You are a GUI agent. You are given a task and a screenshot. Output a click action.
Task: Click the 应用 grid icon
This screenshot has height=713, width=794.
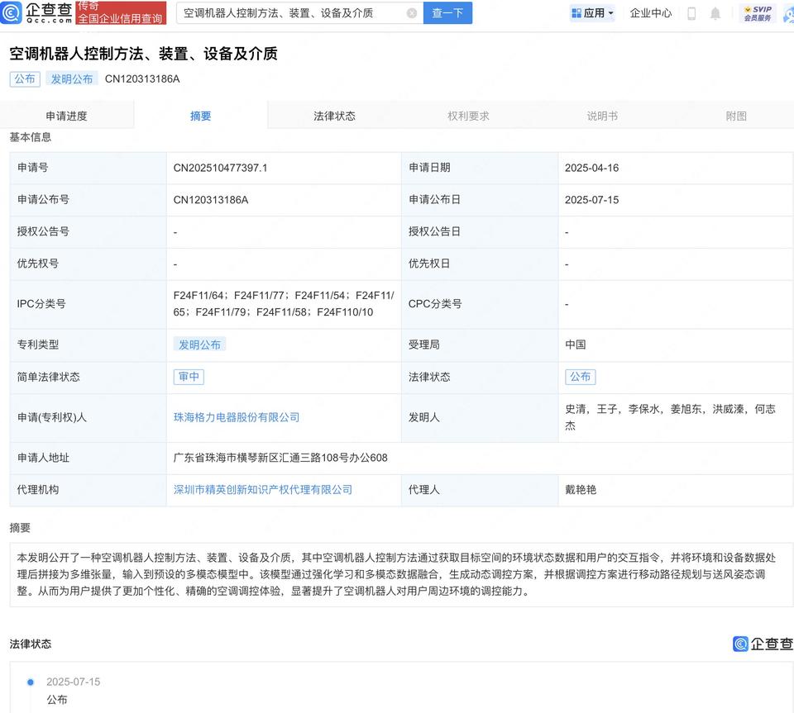[x=576, y=13]
